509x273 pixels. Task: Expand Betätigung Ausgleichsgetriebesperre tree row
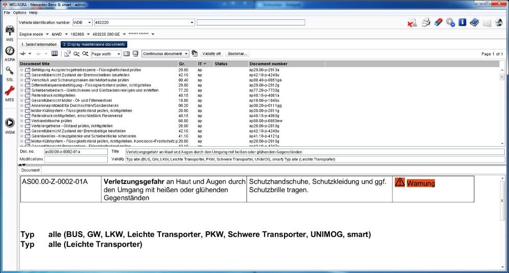pyautogui.click(x=22, y=70)
